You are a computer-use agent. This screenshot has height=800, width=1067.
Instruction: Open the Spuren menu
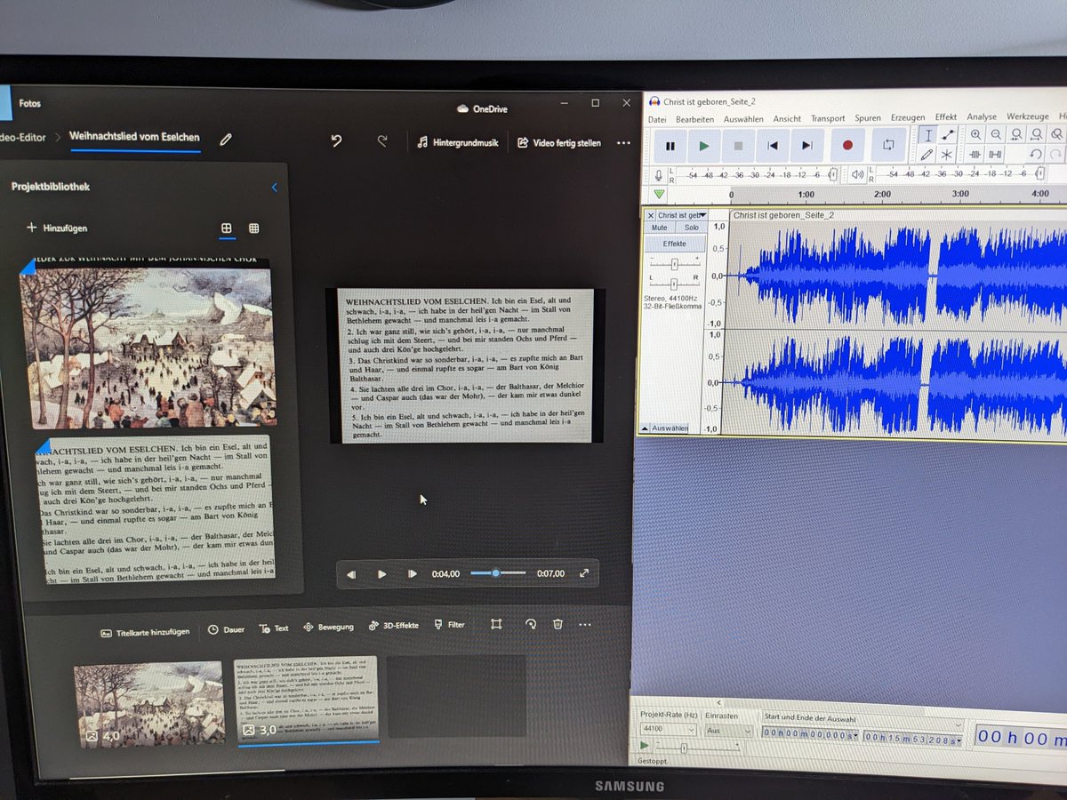point(868,118)
